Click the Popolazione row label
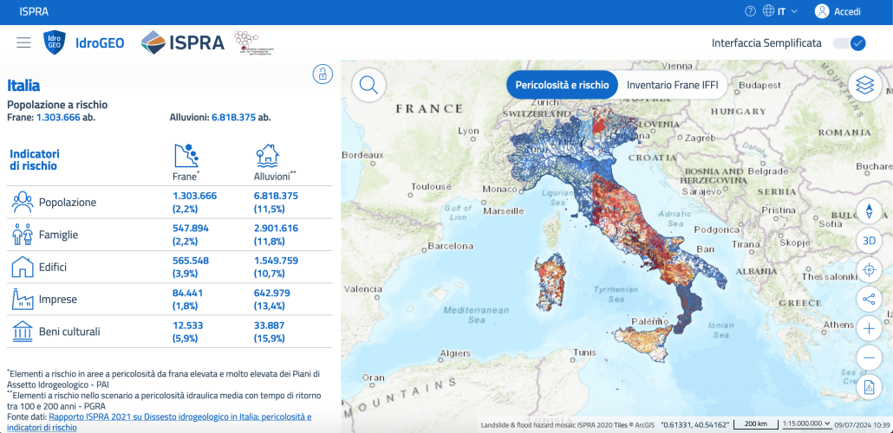 (68, 203)
